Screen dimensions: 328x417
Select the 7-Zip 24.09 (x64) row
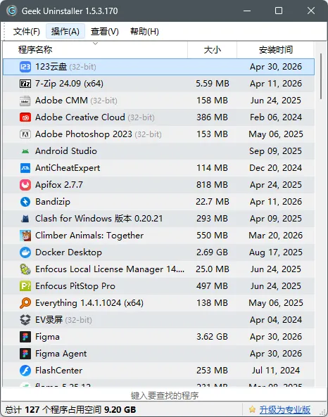(158, 84)
